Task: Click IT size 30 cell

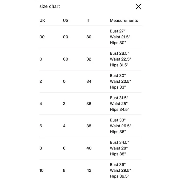Action: click(x=89, y=37)
